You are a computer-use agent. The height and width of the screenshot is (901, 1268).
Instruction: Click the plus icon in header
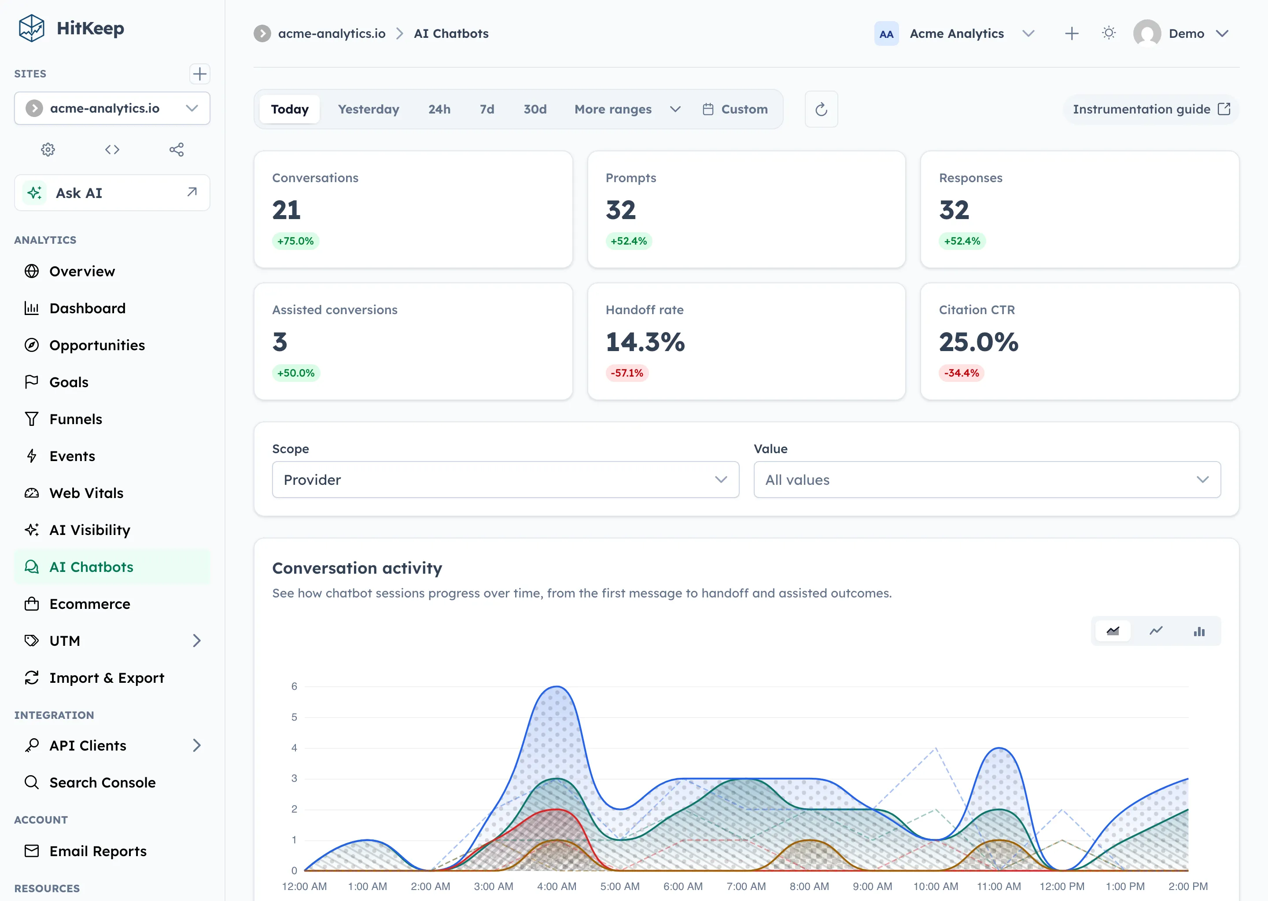(x=1072, y=34)
